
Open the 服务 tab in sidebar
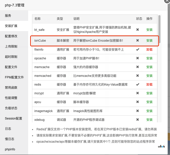click(x=8, y=16)
